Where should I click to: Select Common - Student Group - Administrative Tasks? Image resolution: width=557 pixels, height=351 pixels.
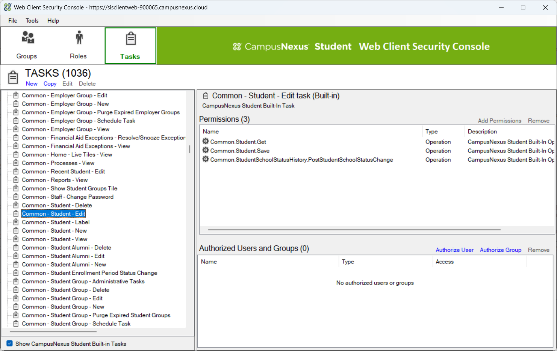(83, 281)
